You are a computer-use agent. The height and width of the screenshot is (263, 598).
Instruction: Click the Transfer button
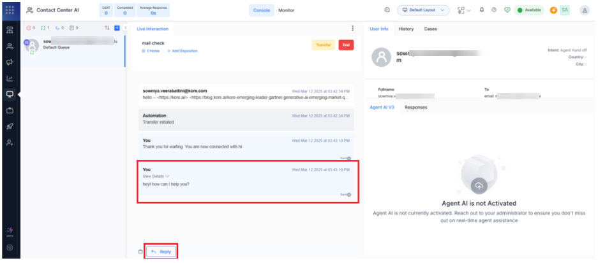tap(323, 45)
